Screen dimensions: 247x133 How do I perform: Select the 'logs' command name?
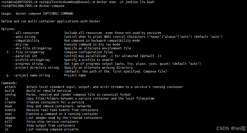(8, 126)
